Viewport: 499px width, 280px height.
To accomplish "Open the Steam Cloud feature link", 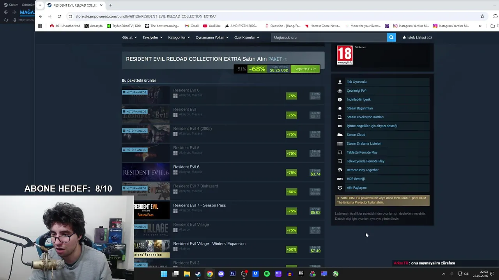I will (356, 135).
